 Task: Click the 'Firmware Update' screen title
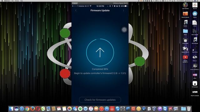100,10
